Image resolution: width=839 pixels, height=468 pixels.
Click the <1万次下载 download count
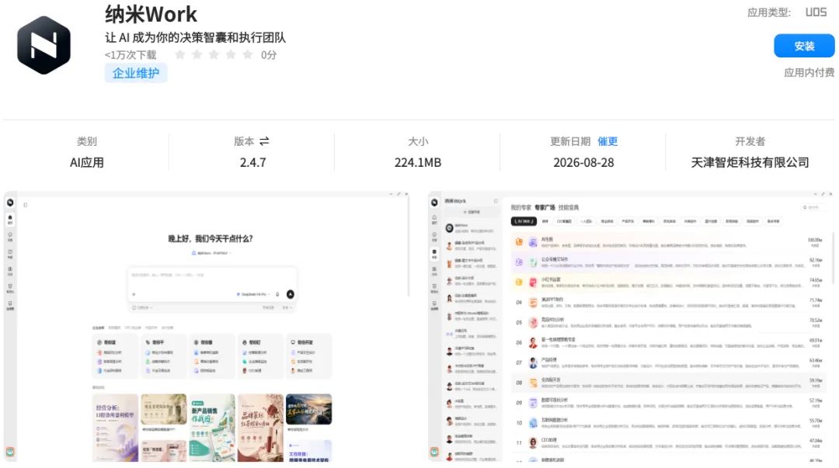[131, 54]
